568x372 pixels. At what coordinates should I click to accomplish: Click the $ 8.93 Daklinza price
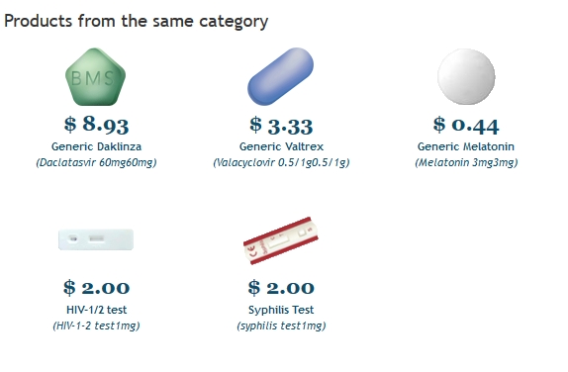tap(96, 125)
